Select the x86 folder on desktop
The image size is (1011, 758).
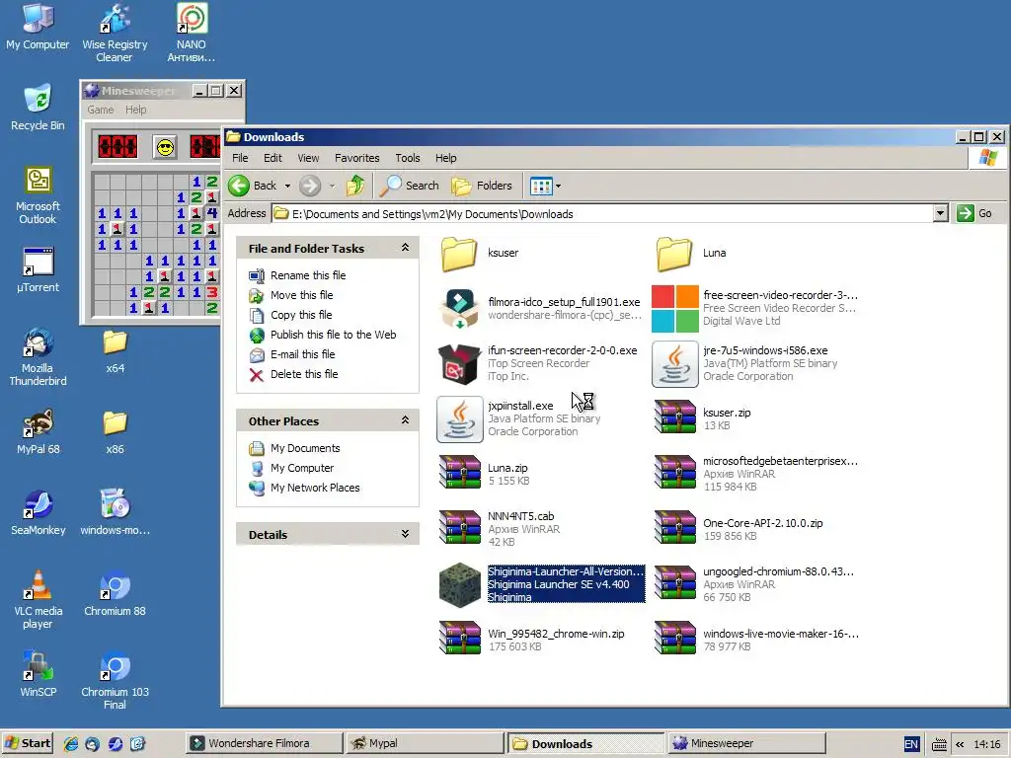click(x=115, y=431)
